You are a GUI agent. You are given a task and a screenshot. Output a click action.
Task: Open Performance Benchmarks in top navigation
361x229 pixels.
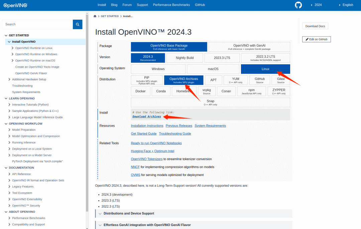coord(171,5)
